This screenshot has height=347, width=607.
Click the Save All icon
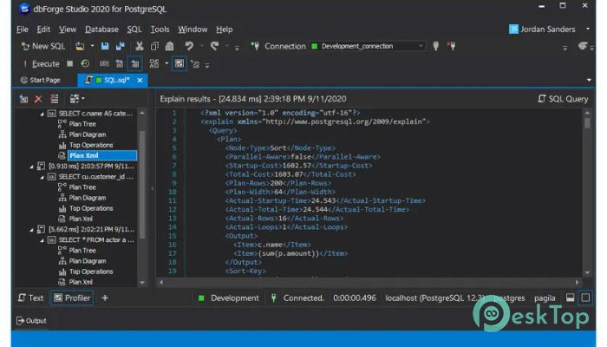[120, 46]
